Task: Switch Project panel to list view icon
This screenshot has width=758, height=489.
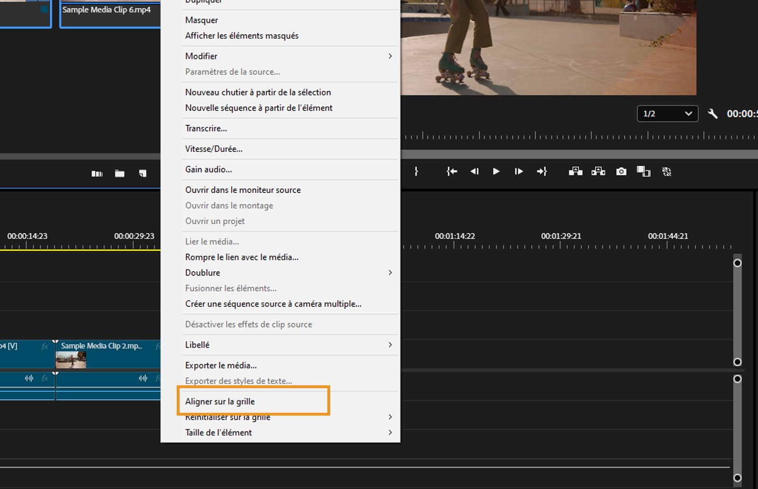Action: [x=97, y=173]
